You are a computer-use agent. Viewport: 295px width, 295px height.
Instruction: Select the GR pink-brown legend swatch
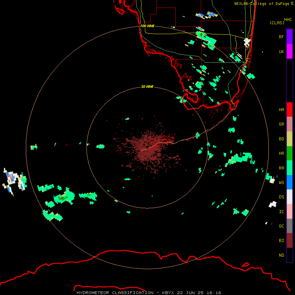289,124
